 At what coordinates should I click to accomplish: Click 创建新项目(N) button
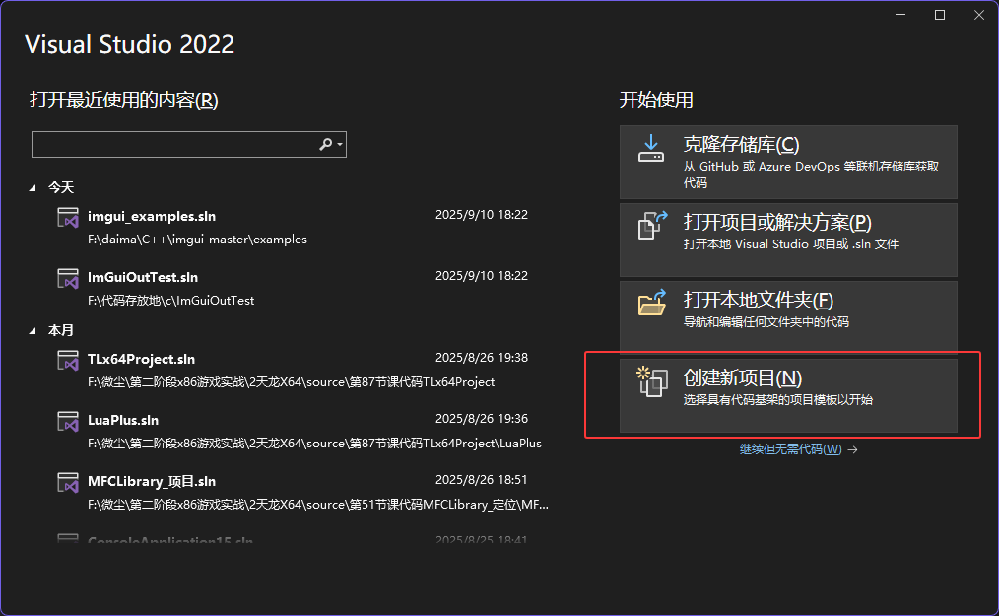[x=788, y=395]
